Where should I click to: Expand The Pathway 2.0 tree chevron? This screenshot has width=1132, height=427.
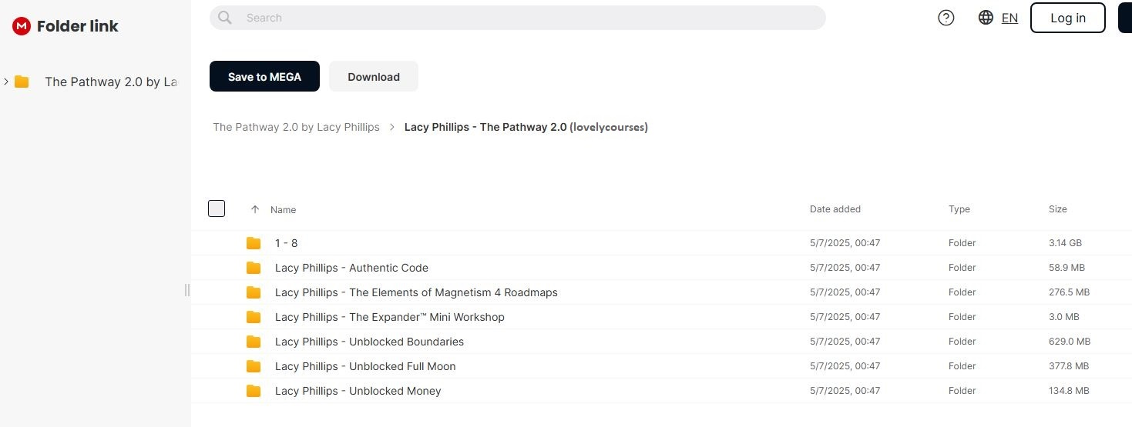click(6, 82)
